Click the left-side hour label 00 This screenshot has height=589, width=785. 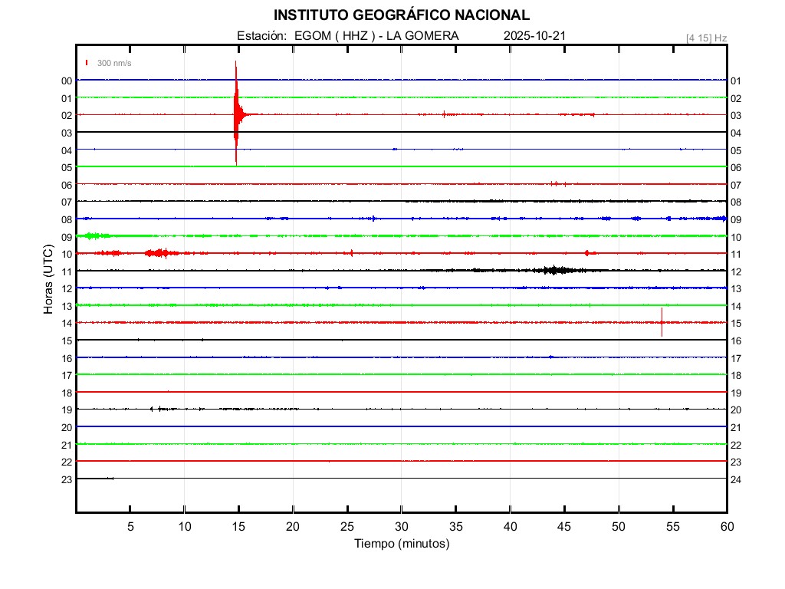point(67,81)
